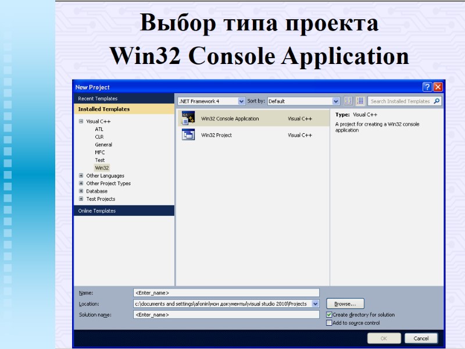Open the Recent Templates section
The width and height of the screenshot is (465, 349).
point(97,98)
